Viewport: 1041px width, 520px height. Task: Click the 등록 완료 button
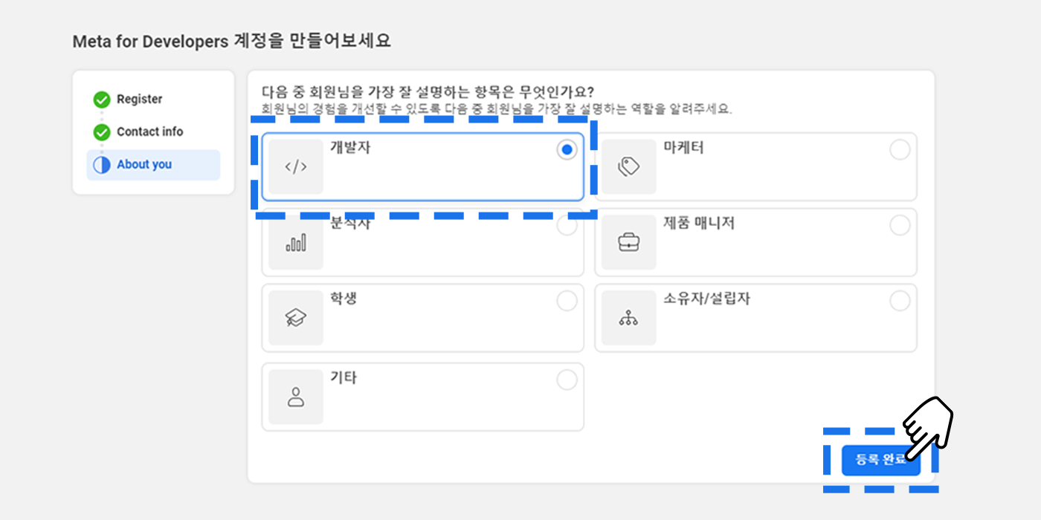point(881,460)
